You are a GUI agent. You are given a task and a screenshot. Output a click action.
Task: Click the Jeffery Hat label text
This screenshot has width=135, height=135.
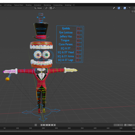point(66,36)
